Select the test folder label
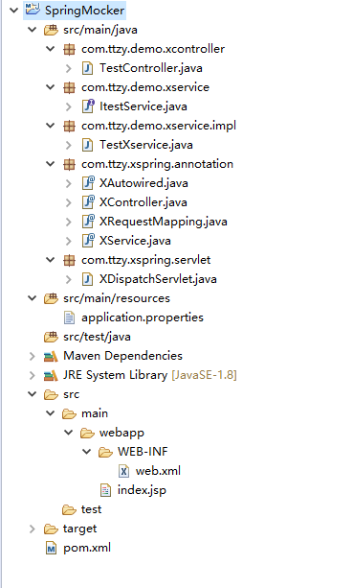353x588 pixels. [91, 509]
